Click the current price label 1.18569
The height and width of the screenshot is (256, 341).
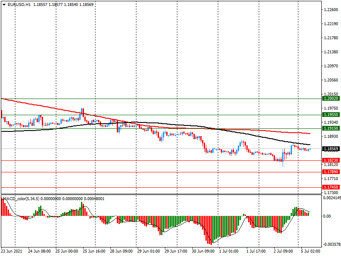(x=331, y=149)
